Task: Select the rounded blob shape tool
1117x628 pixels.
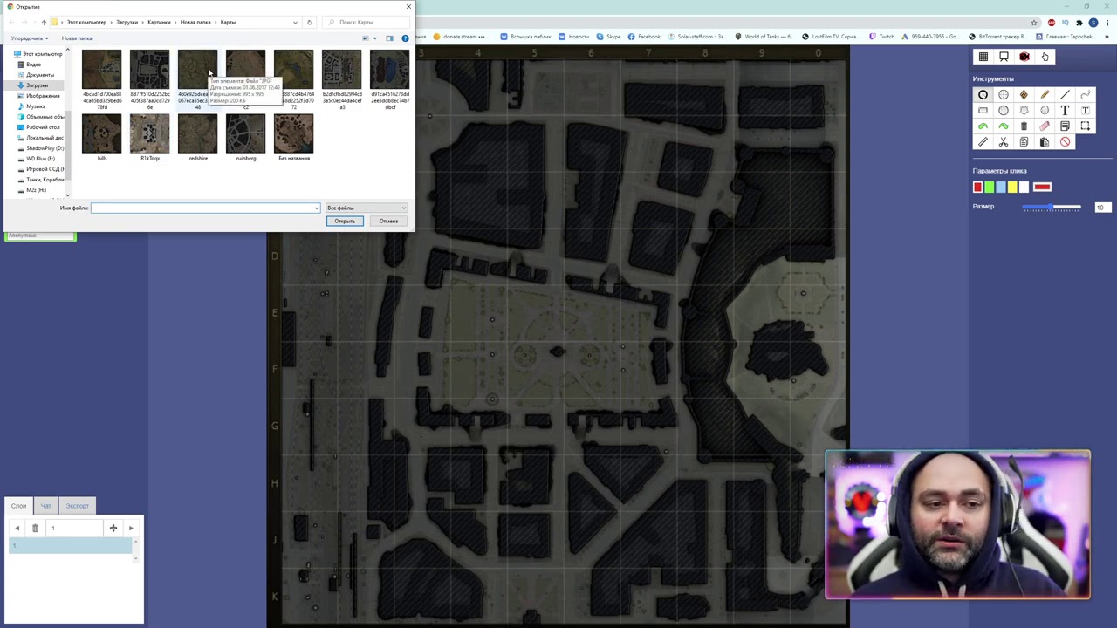Action: tap(1045, 111)
